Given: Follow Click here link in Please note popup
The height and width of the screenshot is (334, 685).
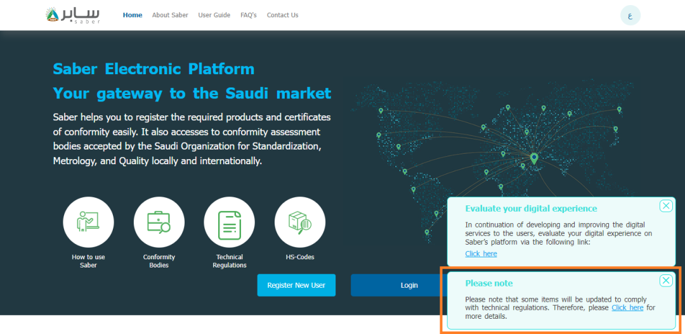Looking at the screenshot, I should 627,307.
